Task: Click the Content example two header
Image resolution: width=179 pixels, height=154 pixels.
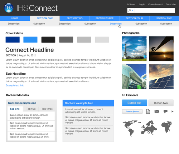Action: pos(88,103)
